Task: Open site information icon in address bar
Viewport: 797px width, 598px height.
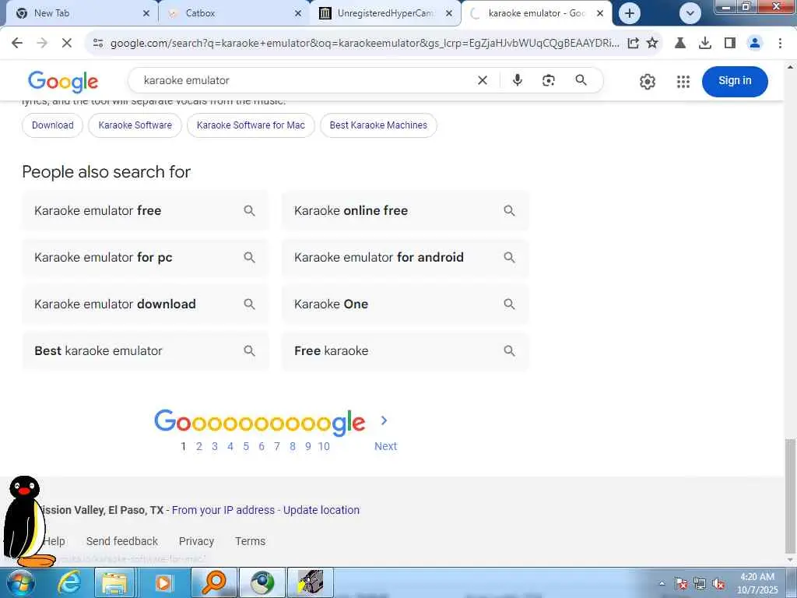Action: [98, 44]
